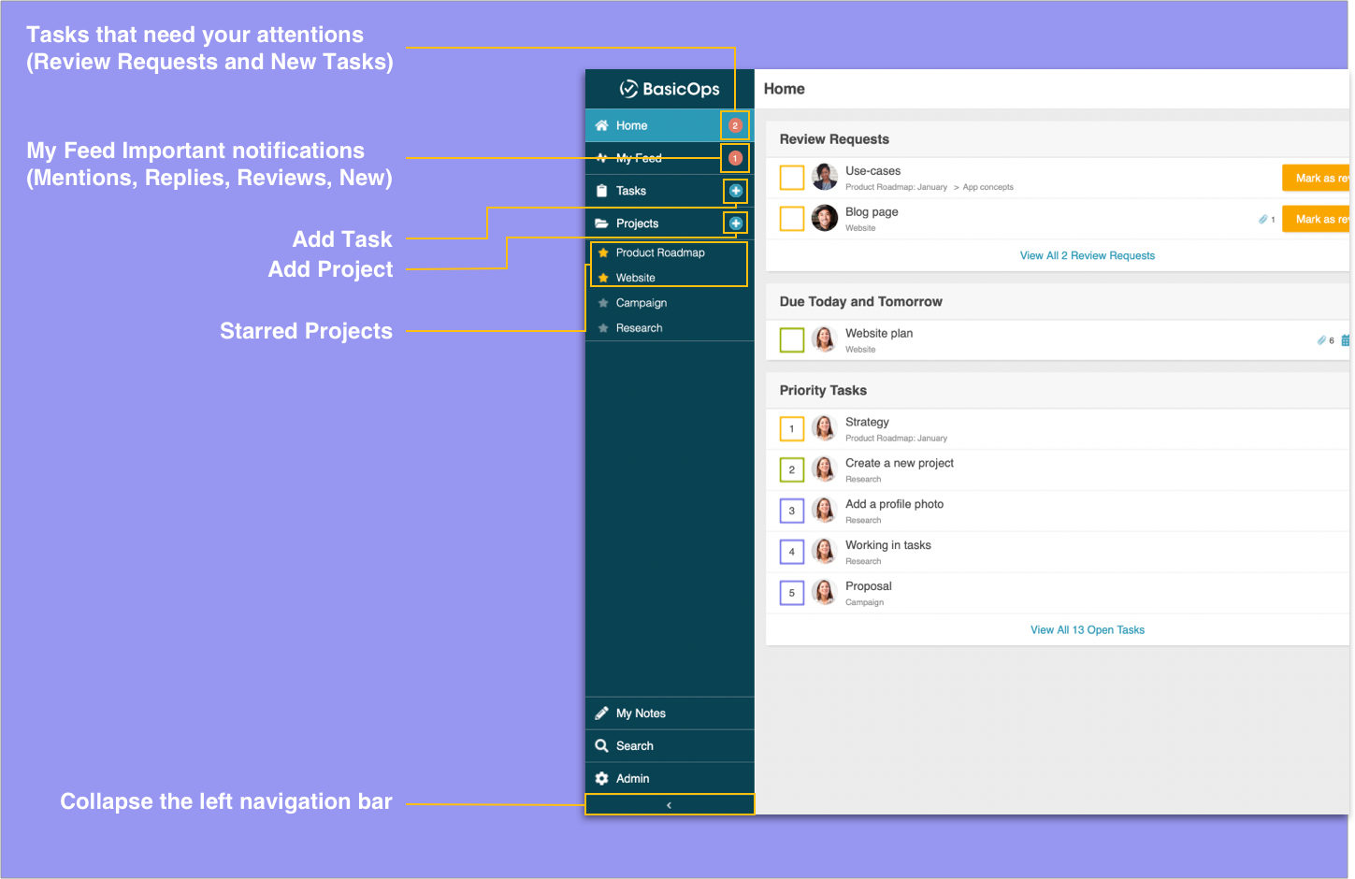The height and width of the screenshot is (879, 1355).
Task: Open the Tasks section in sidebar
Action: point(630,191)
